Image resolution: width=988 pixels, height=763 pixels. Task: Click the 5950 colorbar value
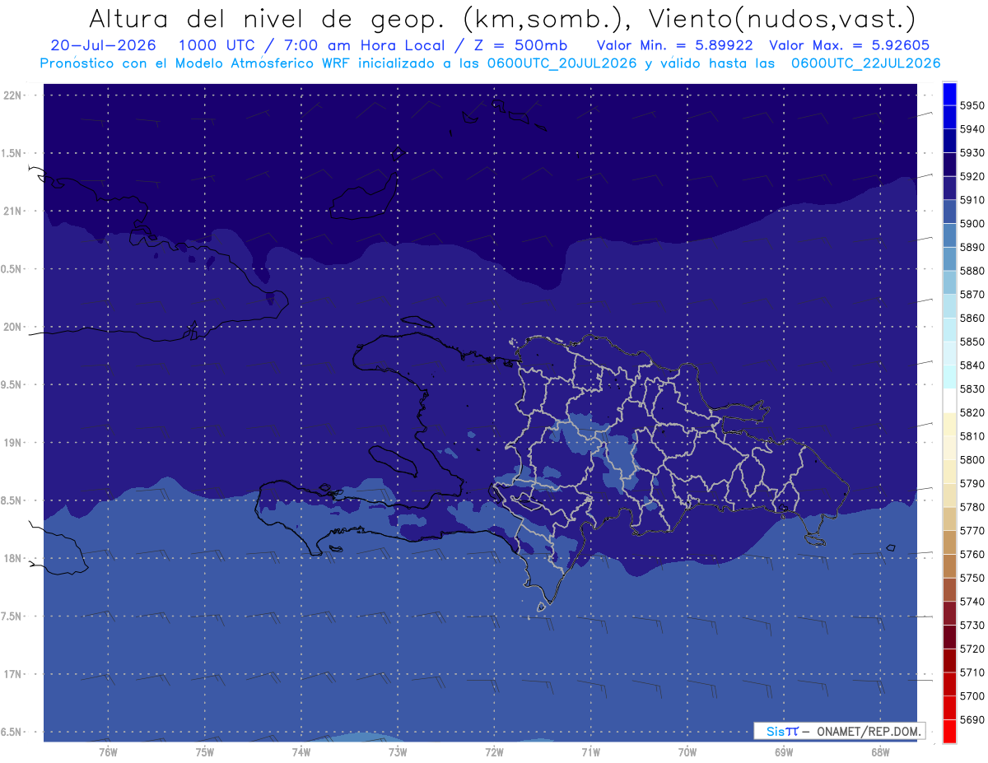(x=972, y=106)
